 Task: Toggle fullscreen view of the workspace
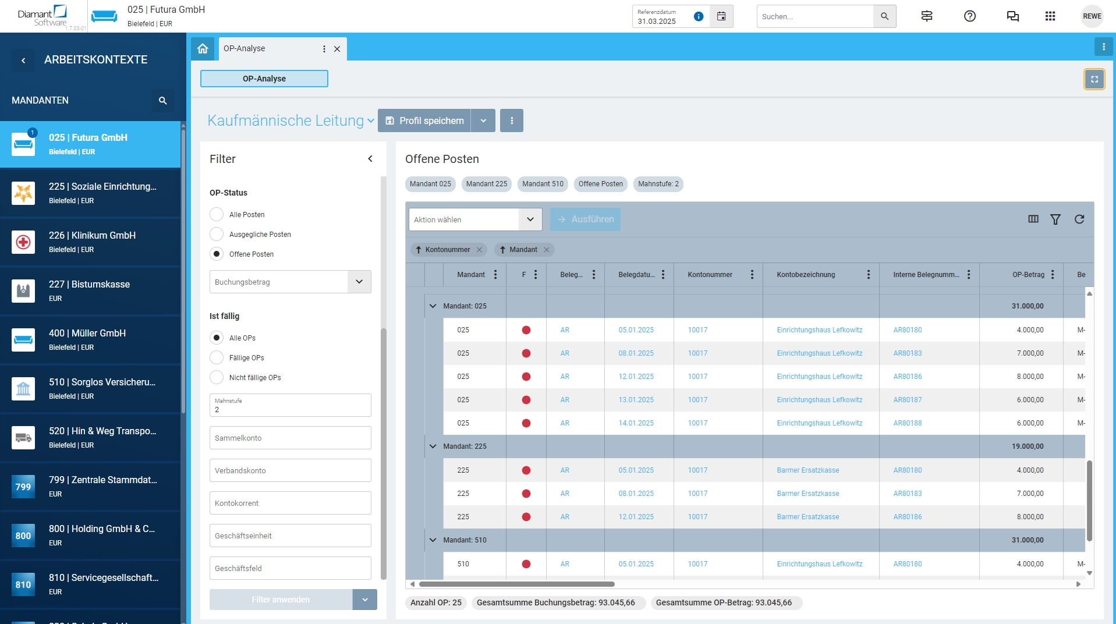point(1094,79)
